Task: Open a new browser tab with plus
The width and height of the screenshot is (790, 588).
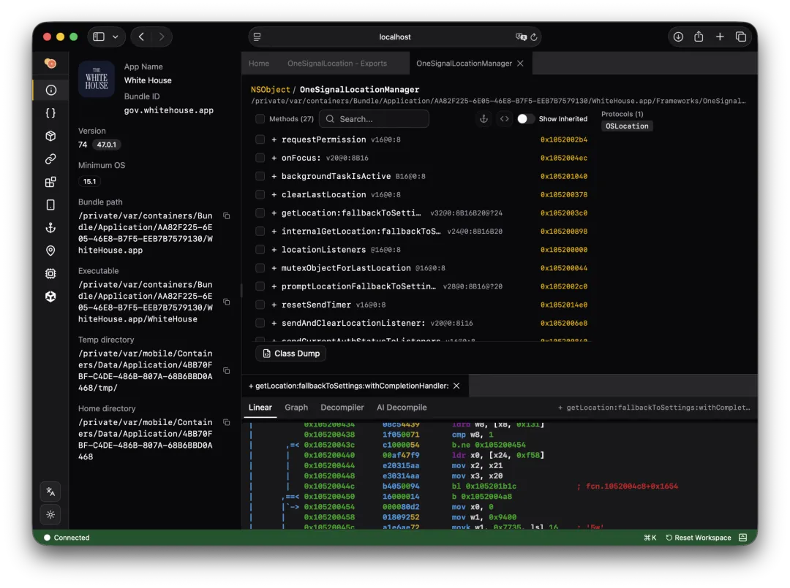Action: (x=720, y=37)
